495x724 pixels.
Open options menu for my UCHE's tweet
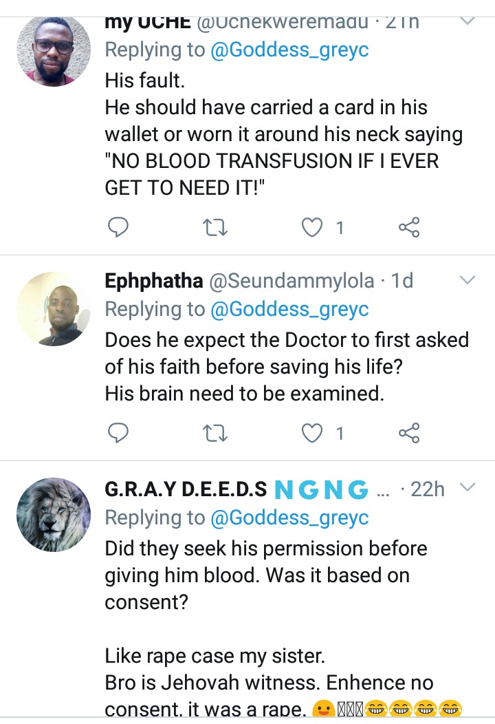click(467, 21)
